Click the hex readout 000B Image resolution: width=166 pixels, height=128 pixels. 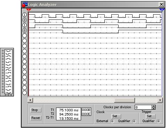86,110
